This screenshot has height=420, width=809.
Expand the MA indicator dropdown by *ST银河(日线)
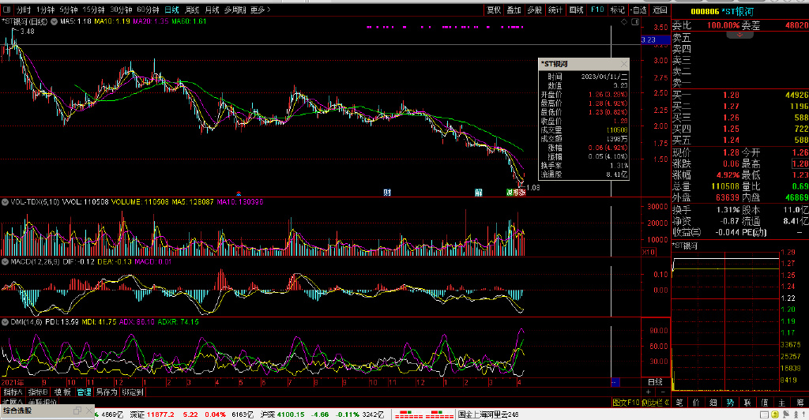55,21
